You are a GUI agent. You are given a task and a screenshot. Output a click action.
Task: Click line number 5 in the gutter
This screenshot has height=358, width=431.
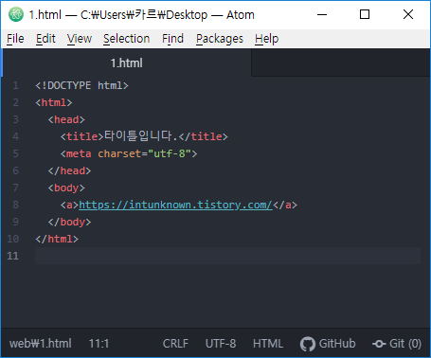click(x=15, y=153)
